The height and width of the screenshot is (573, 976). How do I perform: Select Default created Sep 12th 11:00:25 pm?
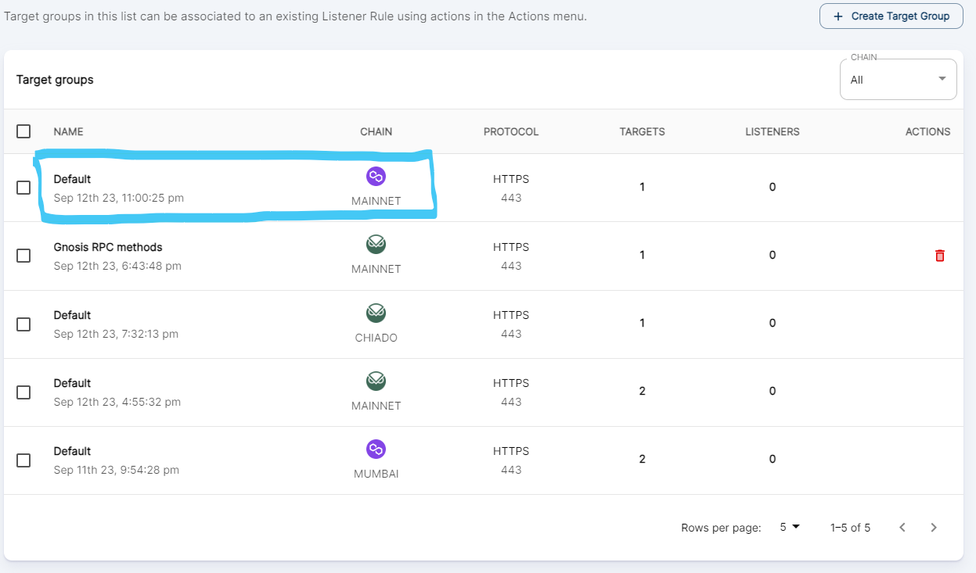(x=72, y=179)
